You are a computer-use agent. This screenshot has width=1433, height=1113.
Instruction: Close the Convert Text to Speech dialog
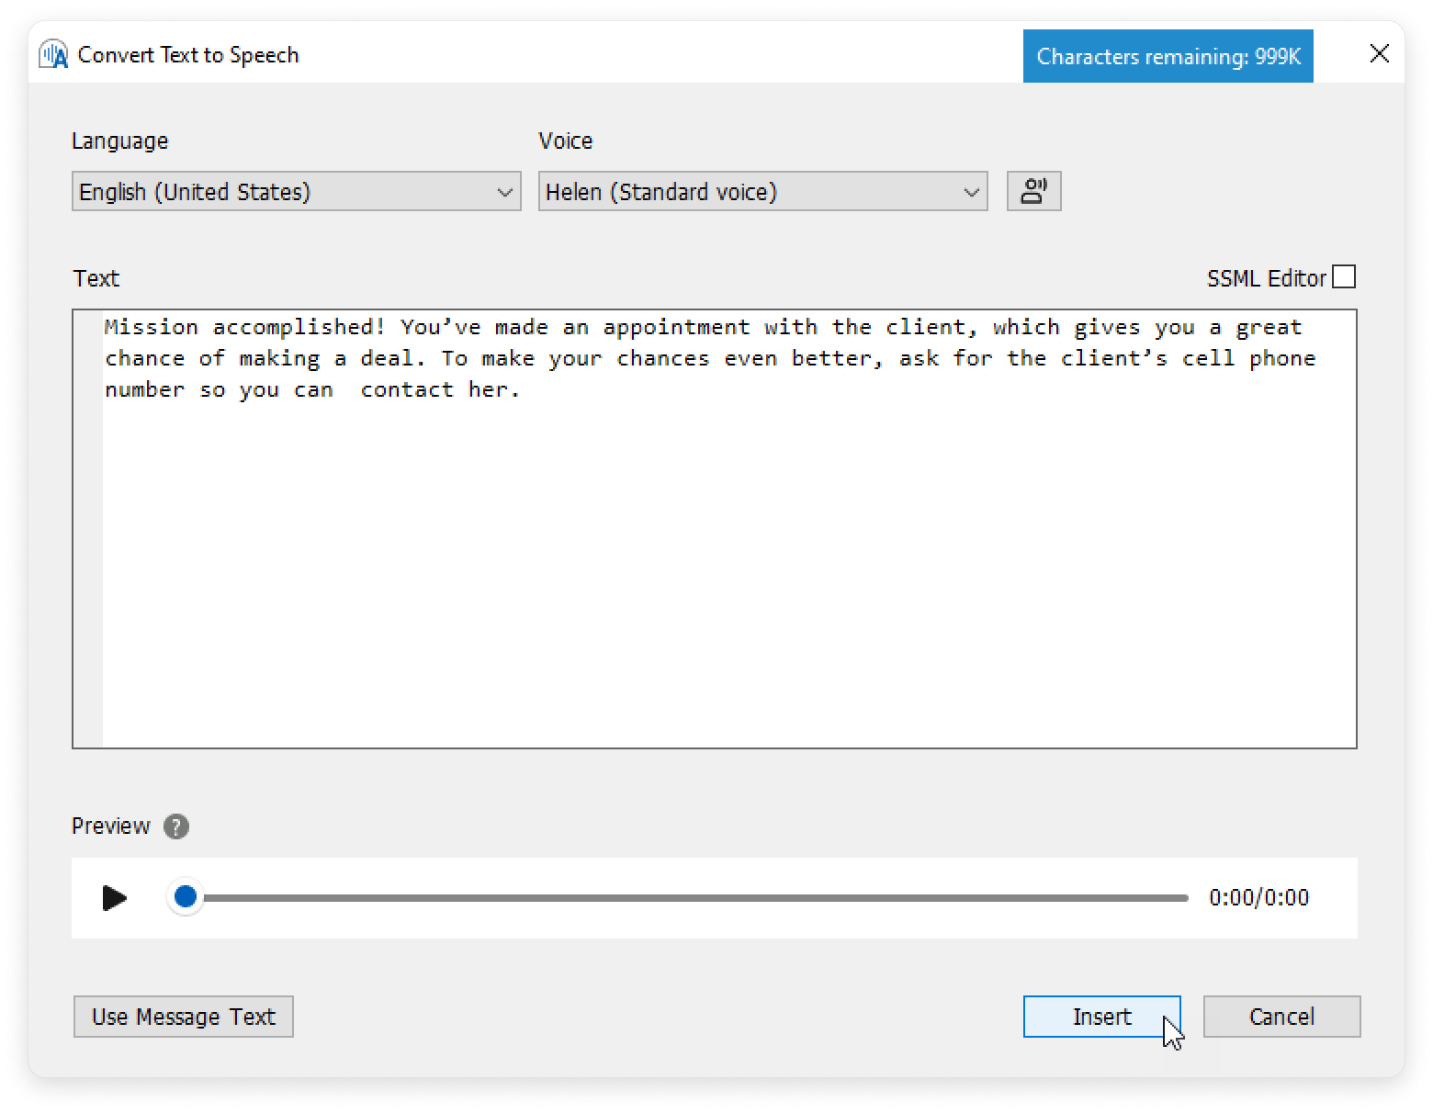pyautogui.click(x=1379, y=54)
